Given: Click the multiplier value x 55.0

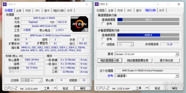Looking at the screenshot, I should point(32,64).
